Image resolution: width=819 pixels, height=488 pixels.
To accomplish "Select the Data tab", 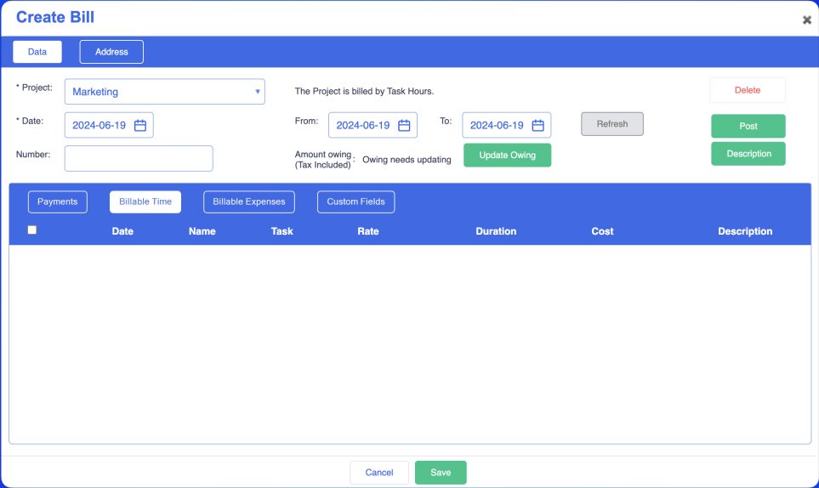I will 37,52.
